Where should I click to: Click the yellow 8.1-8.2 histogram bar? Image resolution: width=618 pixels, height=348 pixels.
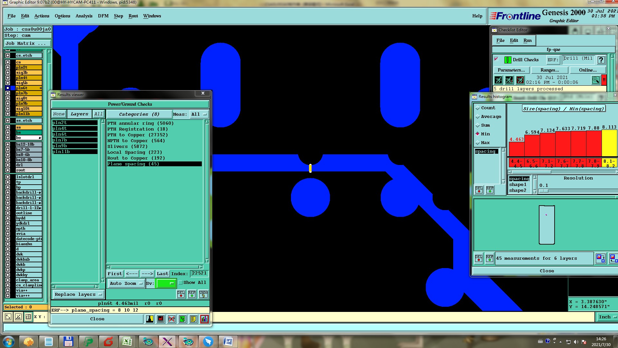(609, 144)
